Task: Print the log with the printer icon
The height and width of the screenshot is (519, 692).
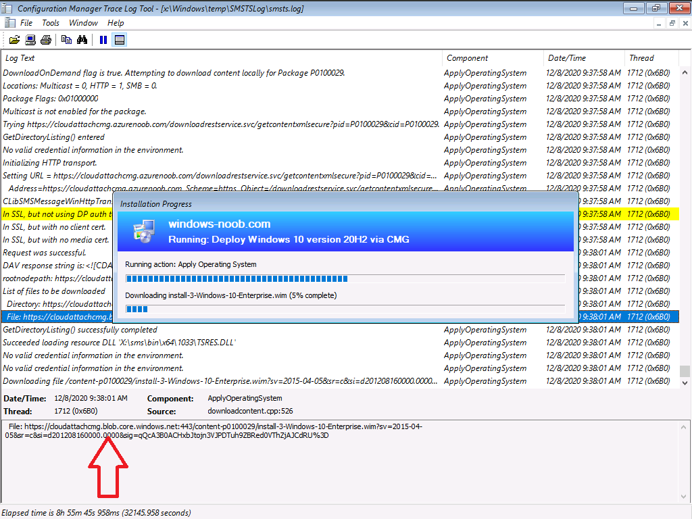Action: (46, 40)
